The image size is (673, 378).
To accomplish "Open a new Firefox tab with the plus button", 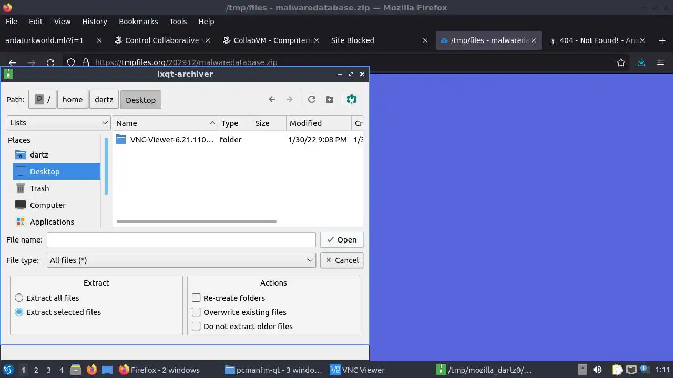I will click(x=662, y=40).
